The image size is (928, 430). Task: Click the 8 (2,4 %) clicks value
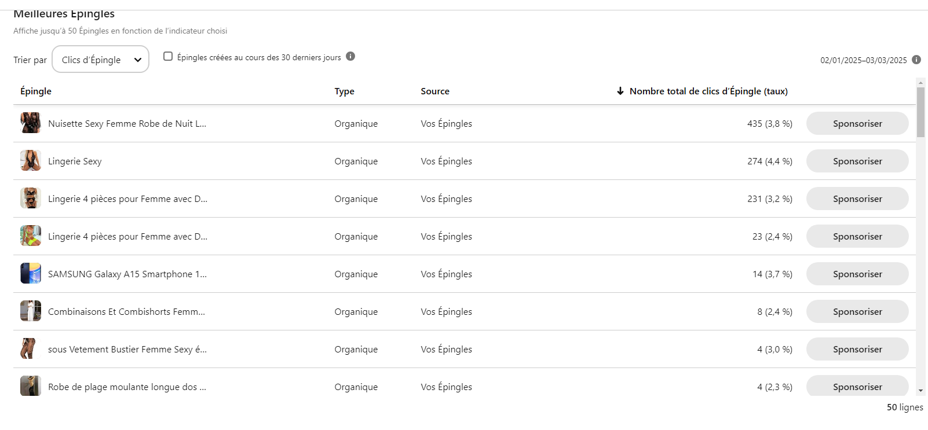click(x=774, y=311)
